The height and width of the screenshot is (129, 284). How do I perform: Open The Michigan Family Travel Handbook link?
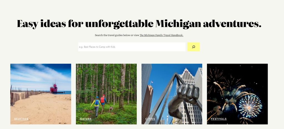(161, 35)
